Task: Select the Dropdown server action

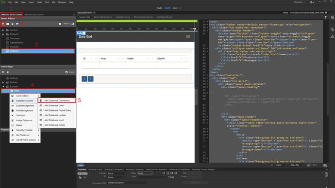Action: (15, 38)
